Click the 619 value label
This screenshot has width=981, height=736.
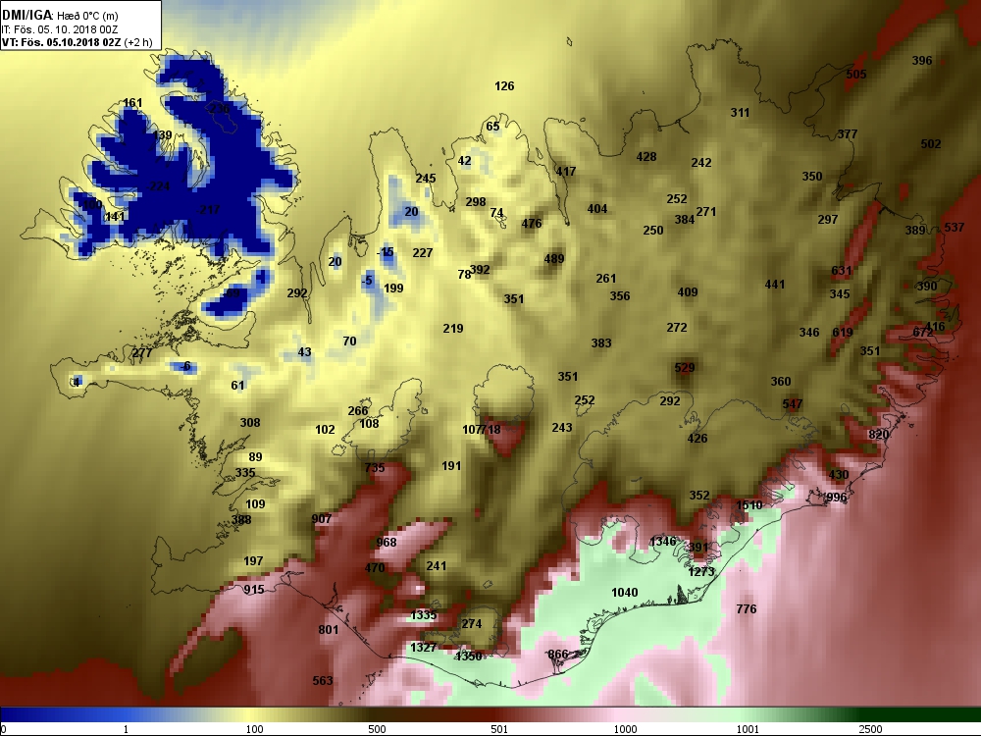point(842,333)
